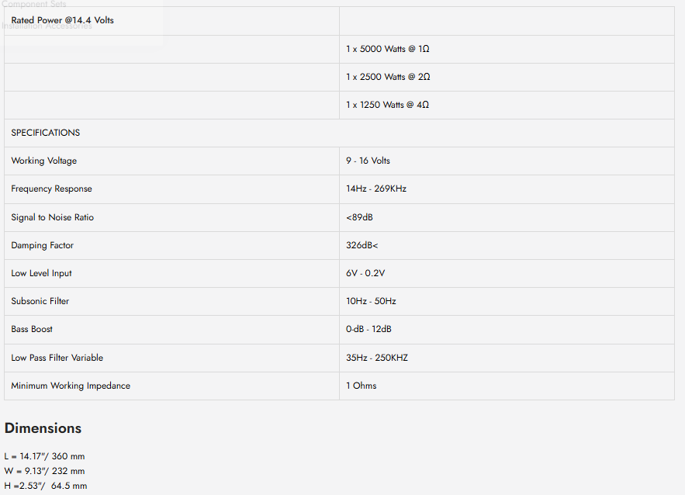685x495 pixels.
Task: Click the Bass Boost label
Action: click(32, 329)
